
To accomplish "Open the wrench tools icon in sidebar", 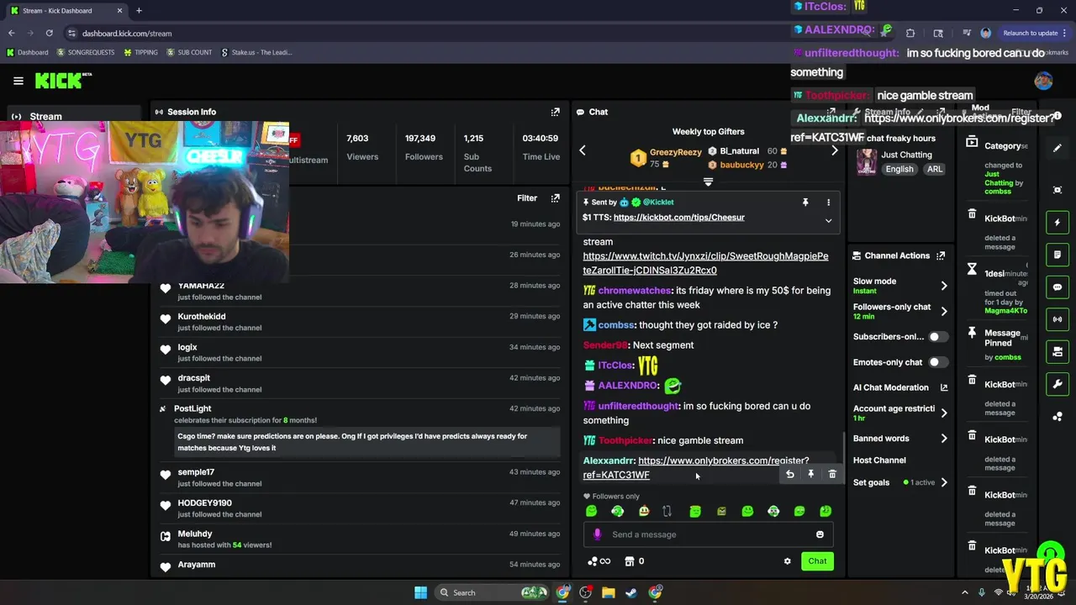I will click(1058, 384).
